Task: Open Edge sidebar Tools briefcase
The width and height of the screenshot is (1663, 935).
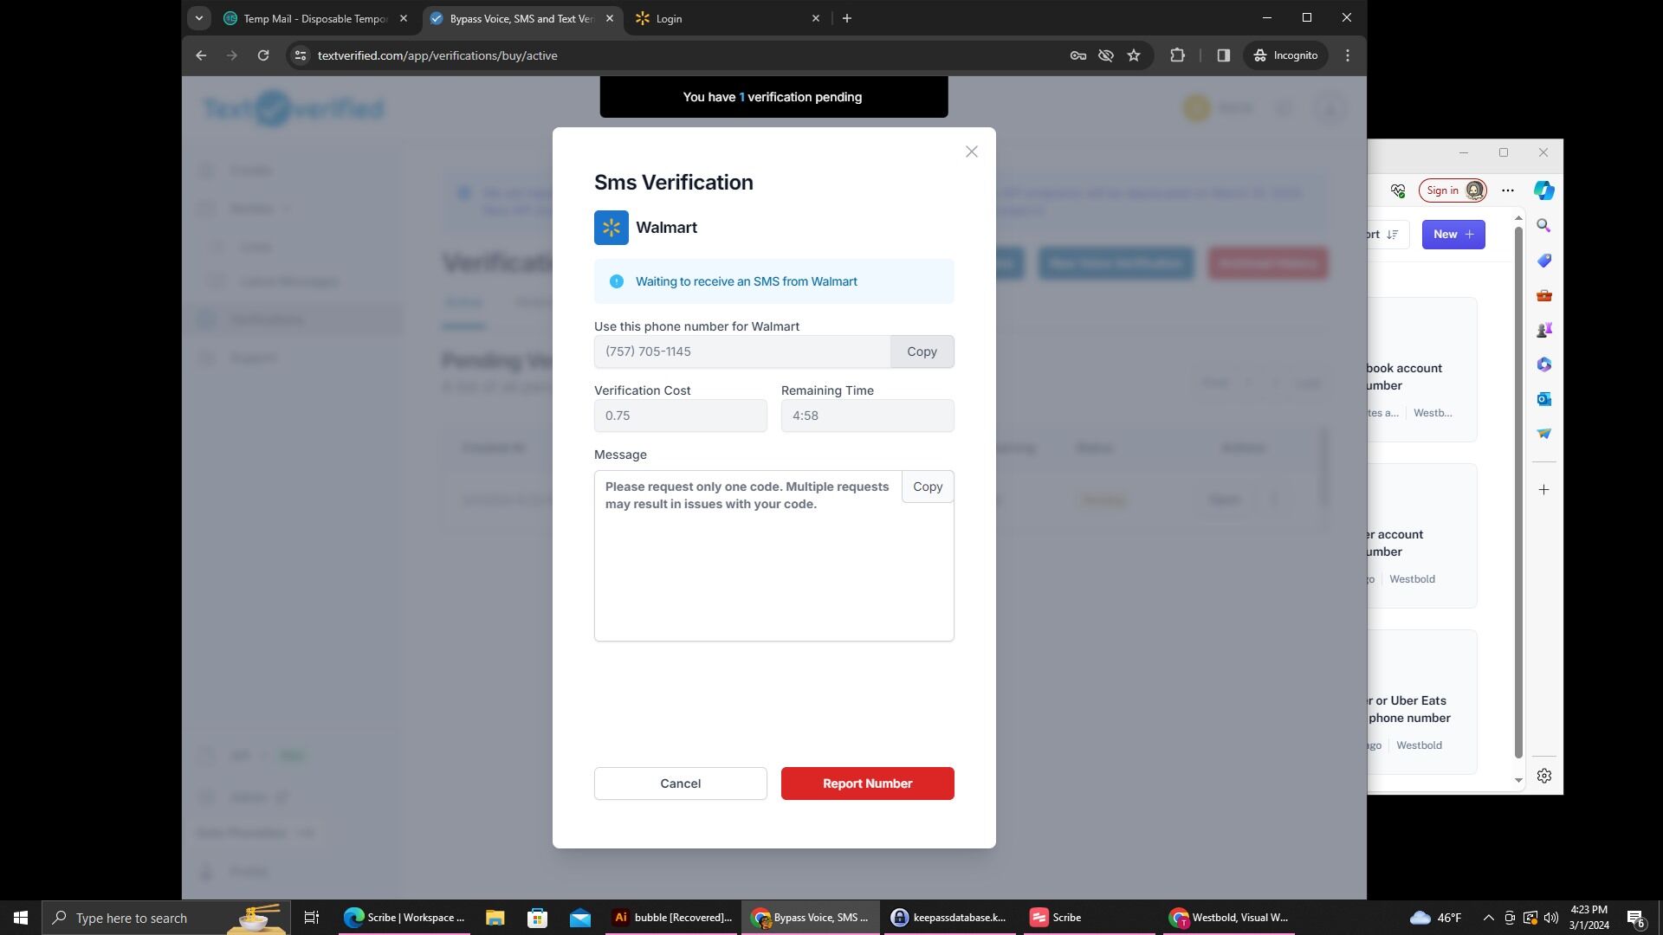Action: [x=1543, y=295]
